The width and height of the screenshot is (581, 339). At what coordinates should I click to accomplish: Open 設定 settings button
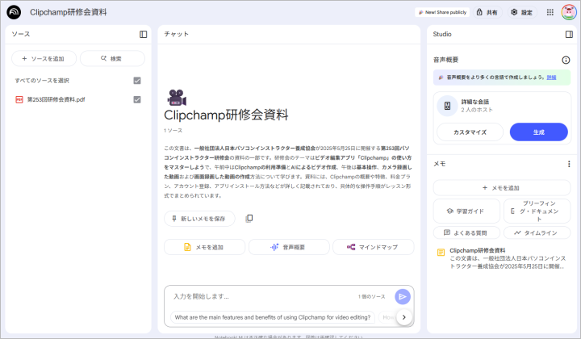[x=522, y=12]
